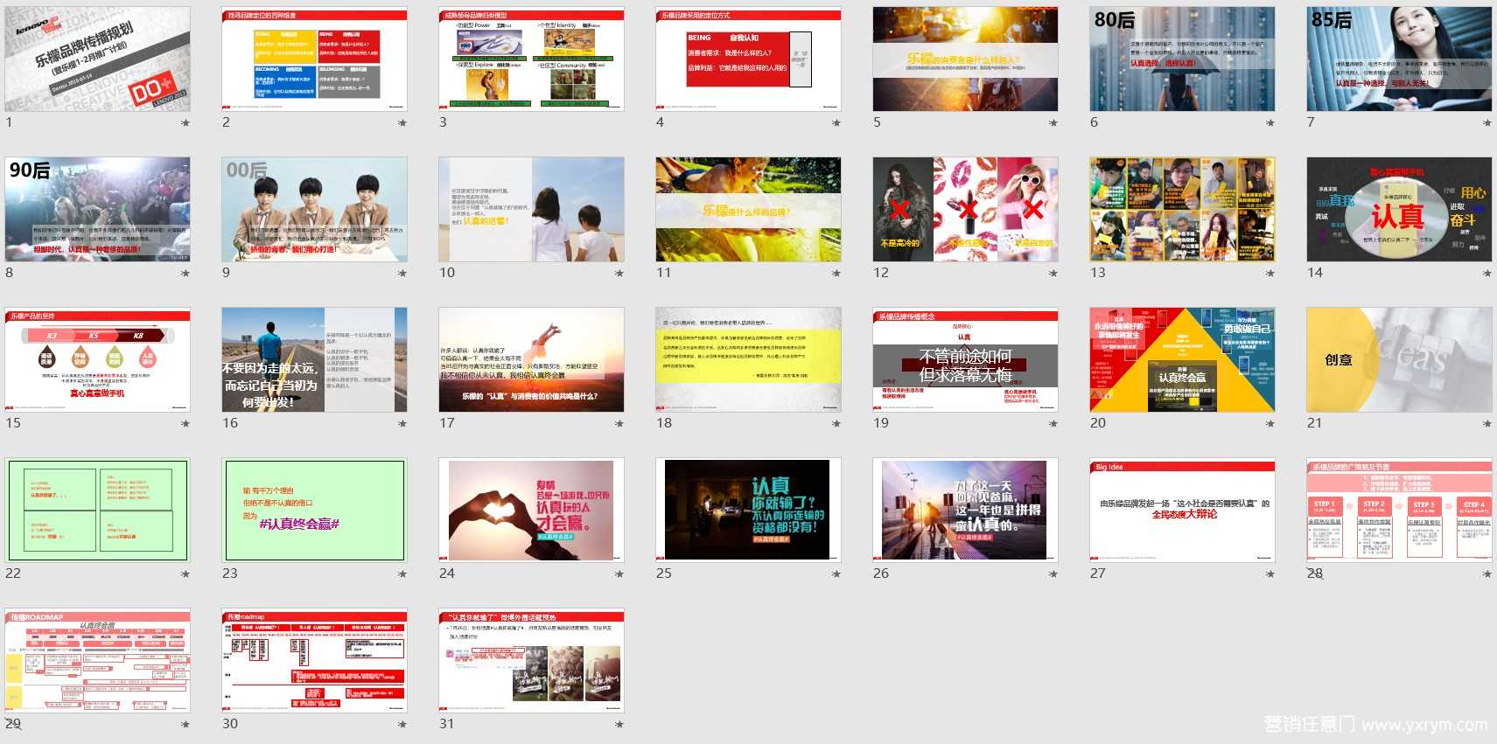Click the animation star icon under slide 21
Screen dimensions: 1497x744
coord(1487,424)
